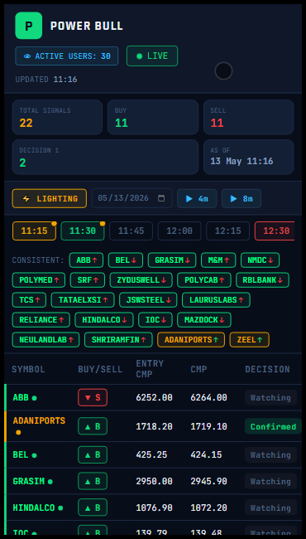306x539 pixels.
Task: Click the red S sell badge for ABB
Action: 93,398
